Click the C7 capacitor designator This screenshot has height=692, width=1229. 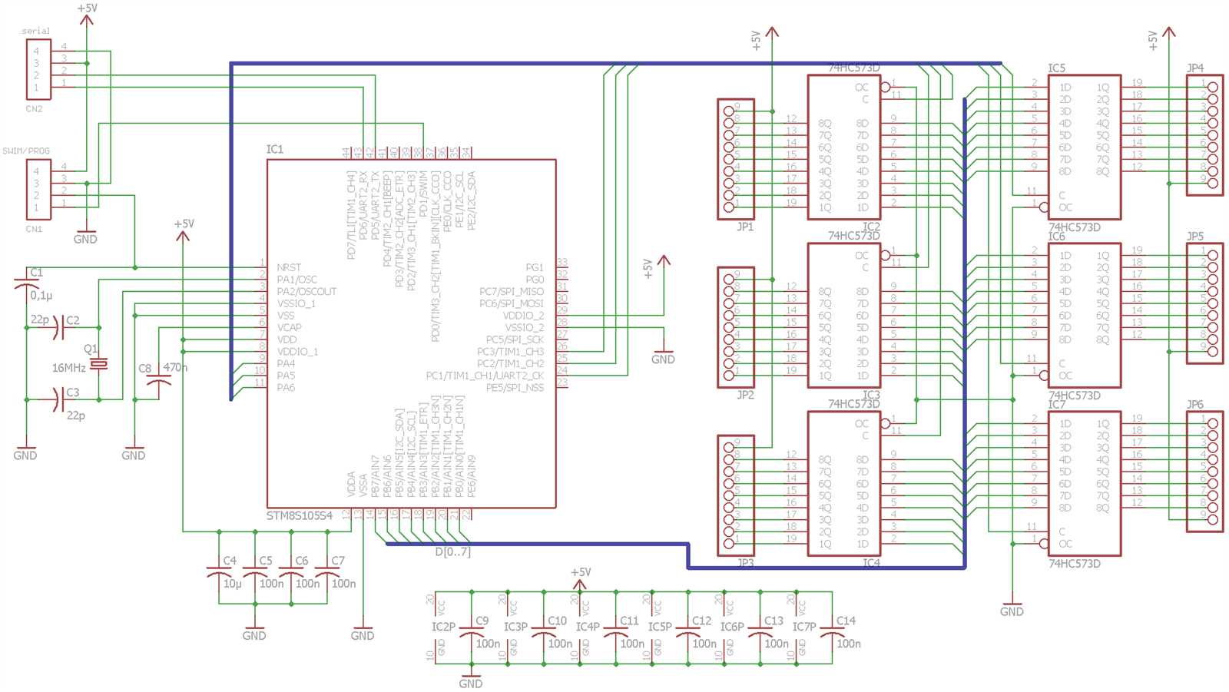click(338, 561)
